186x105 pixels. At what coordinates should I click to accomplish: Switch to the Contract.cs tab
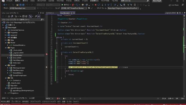[50, 13]
